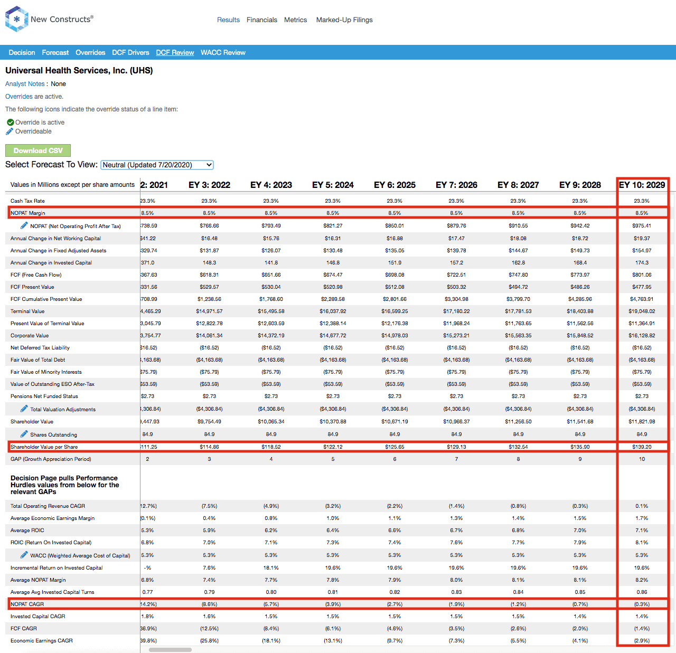Click the $975.41 NOPAT value for 2029
Viewport: 676px width, 653px height.
[642, 225]
